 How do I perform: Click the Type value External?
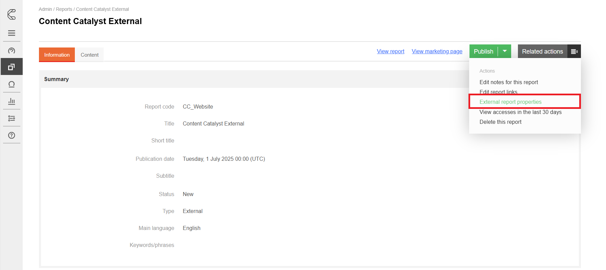(192, 211)
